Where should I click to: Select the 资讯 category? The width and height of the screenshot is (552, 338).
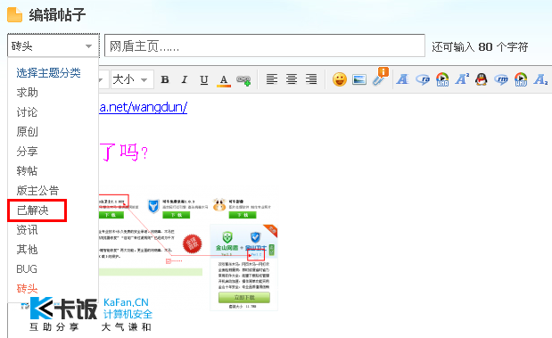[x=27, y=230]
